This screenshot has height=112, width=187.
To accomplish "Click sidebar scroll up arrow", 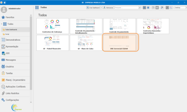I will pyautogui.click(x=31, y=15).
